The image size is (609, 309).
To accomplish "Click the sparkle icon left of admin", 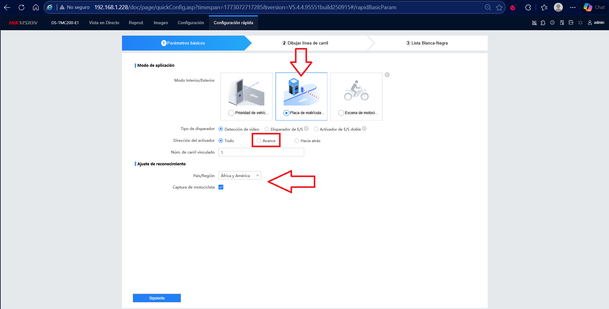I will (580, 23).
